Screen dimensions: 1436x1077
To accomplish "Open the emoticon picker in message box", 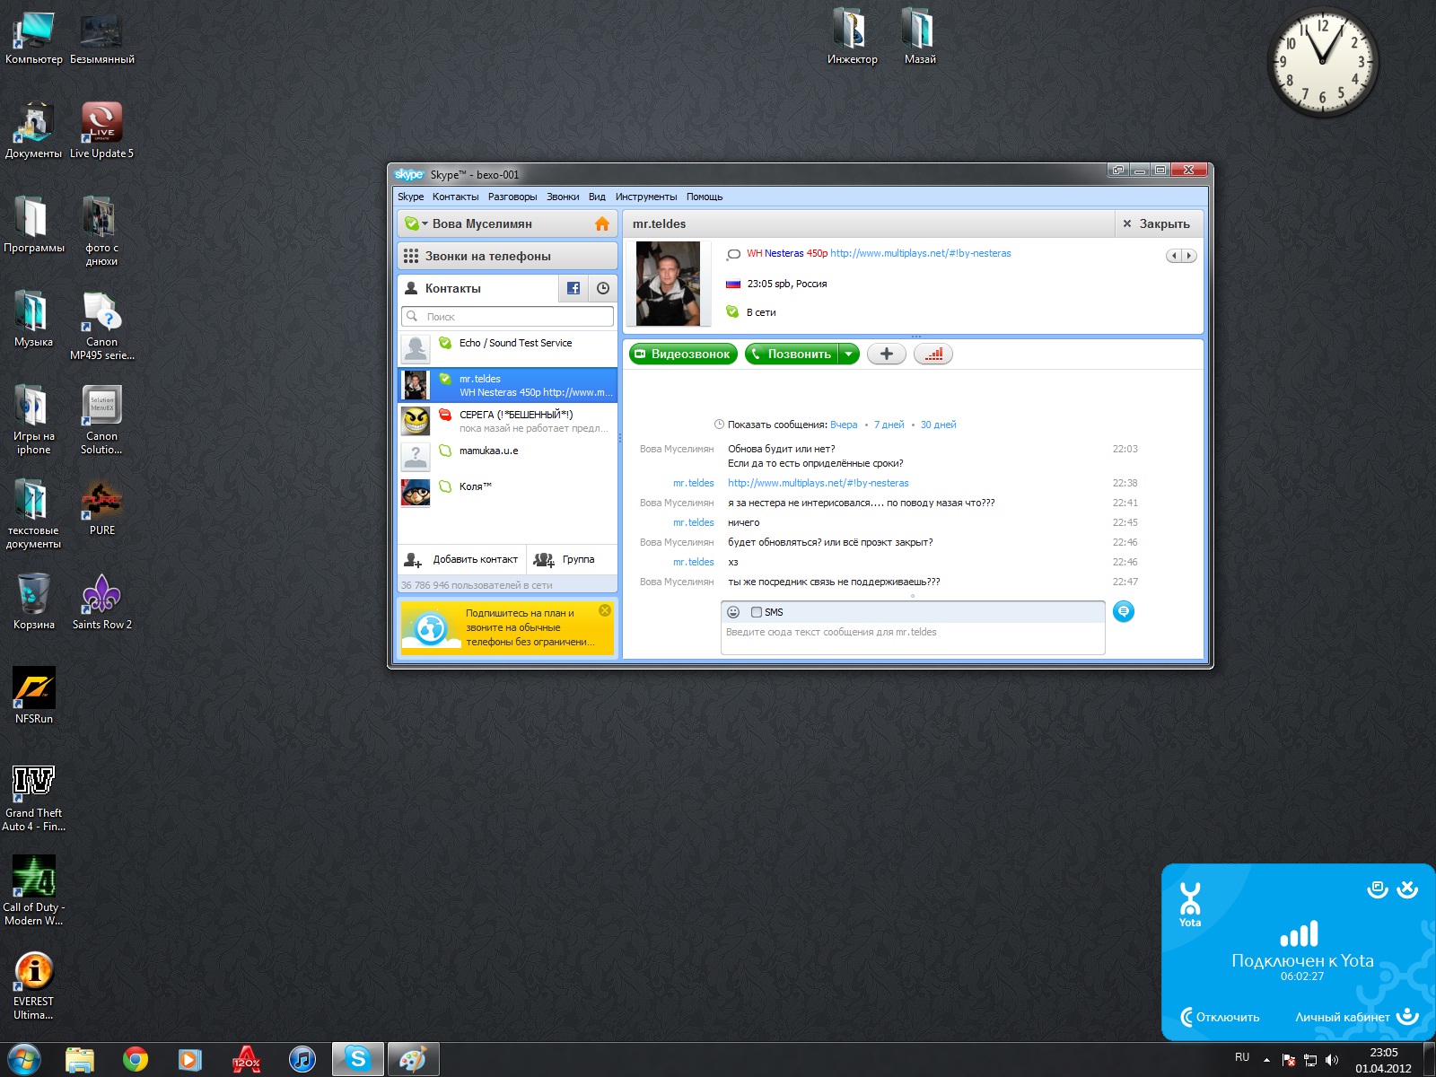I will point(733,612).
